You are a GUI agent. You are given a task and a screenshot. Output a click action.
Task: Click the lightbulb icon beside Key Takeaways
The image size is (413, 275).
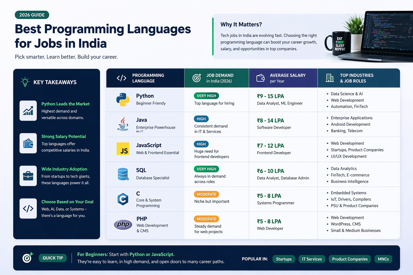tap(25, 82)
